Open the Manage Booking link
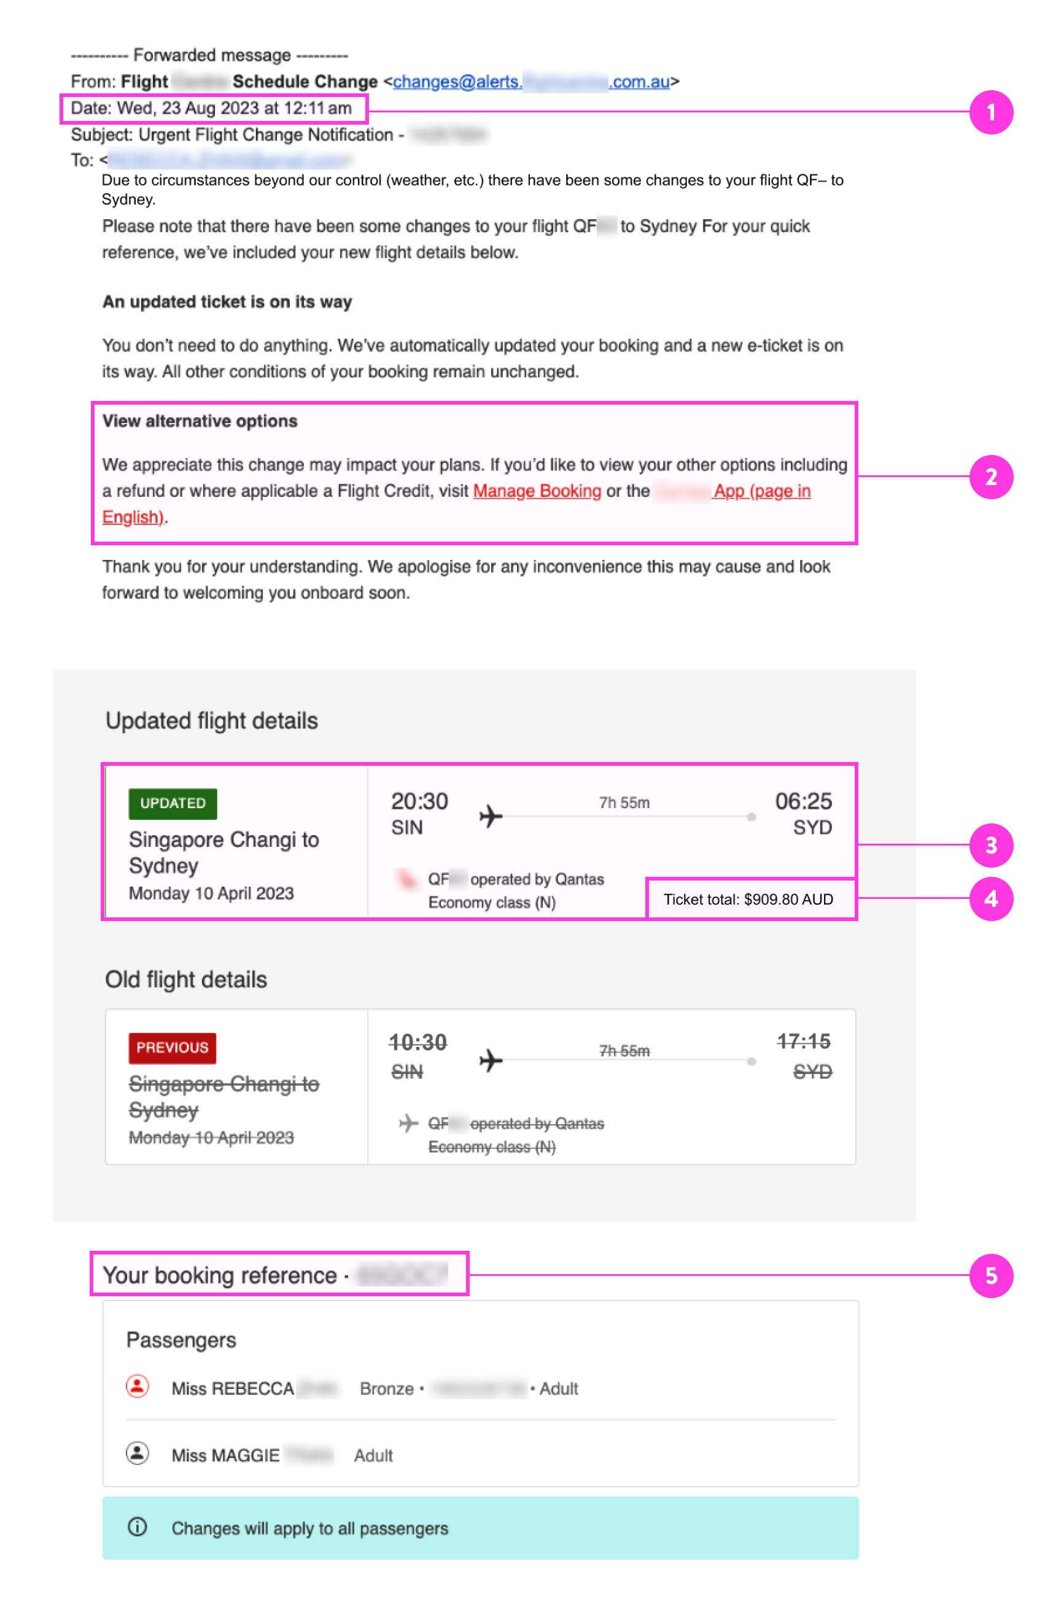Viewport: 1053px width, 1618px height. click(537, 491)
